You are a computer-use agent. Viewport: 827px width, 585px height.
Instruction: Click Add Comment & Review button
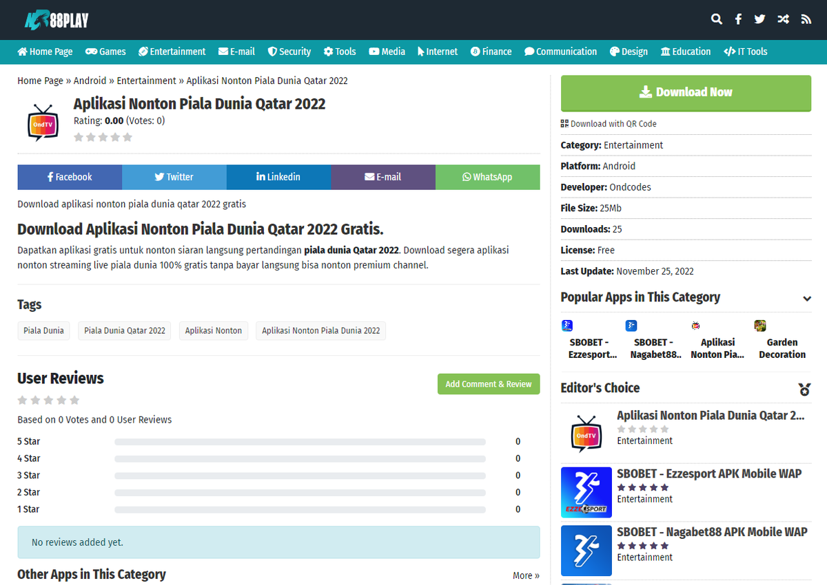[489, 384]
